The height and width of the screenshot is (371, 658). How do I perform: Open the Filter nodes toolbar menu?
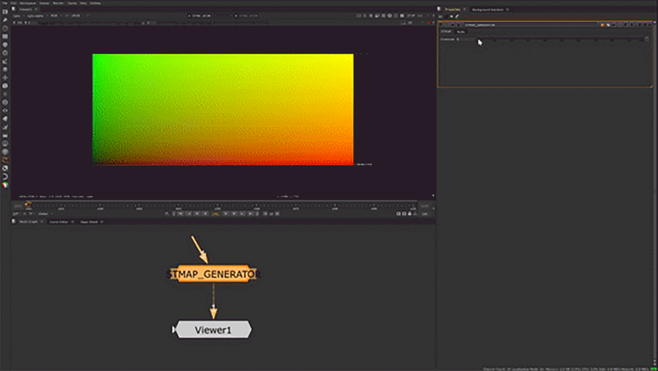click(5, 53)
